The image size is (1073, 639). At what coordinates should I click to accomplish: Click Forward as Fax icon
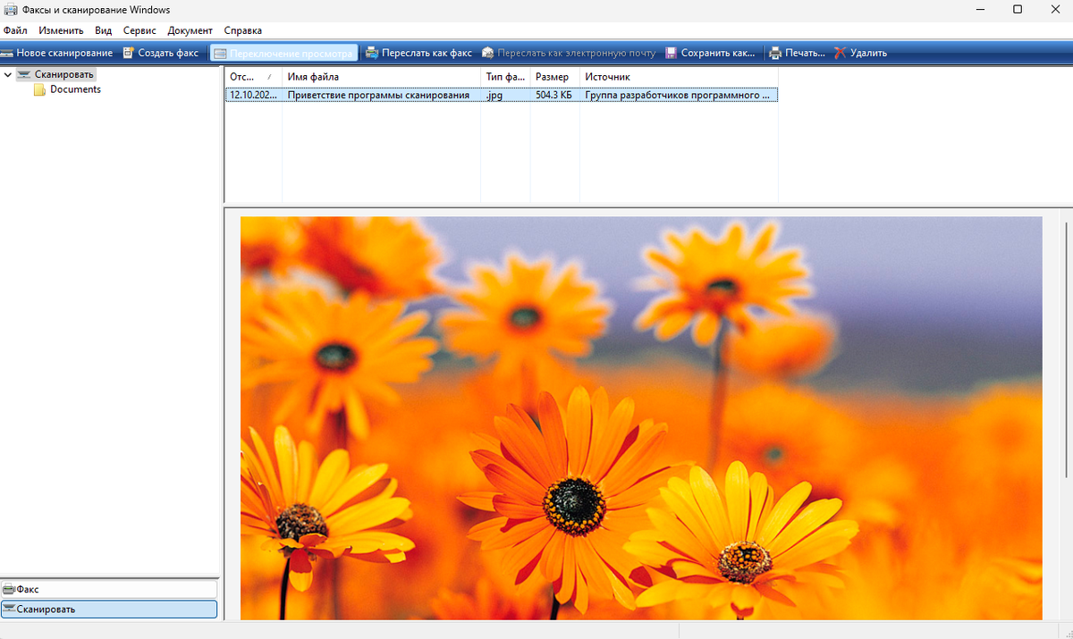pyautogui.click(x=371, y=53)
